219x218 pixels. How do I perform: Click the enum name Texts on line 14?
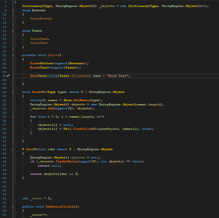[x=37, y=31]
